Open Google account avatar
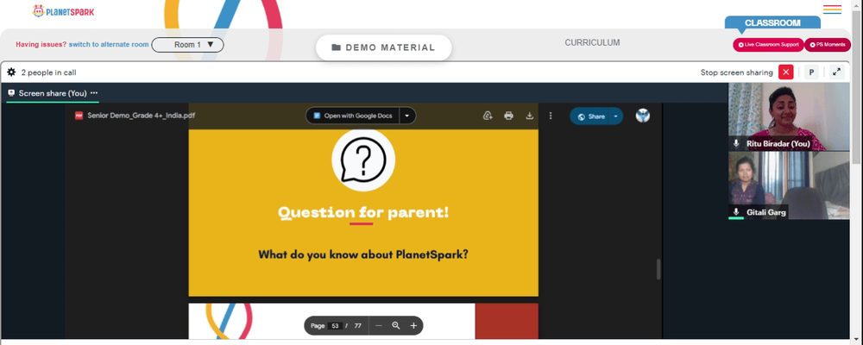This screenshot has height=345, width=863. pyautogui.click(x=643, y=116)
